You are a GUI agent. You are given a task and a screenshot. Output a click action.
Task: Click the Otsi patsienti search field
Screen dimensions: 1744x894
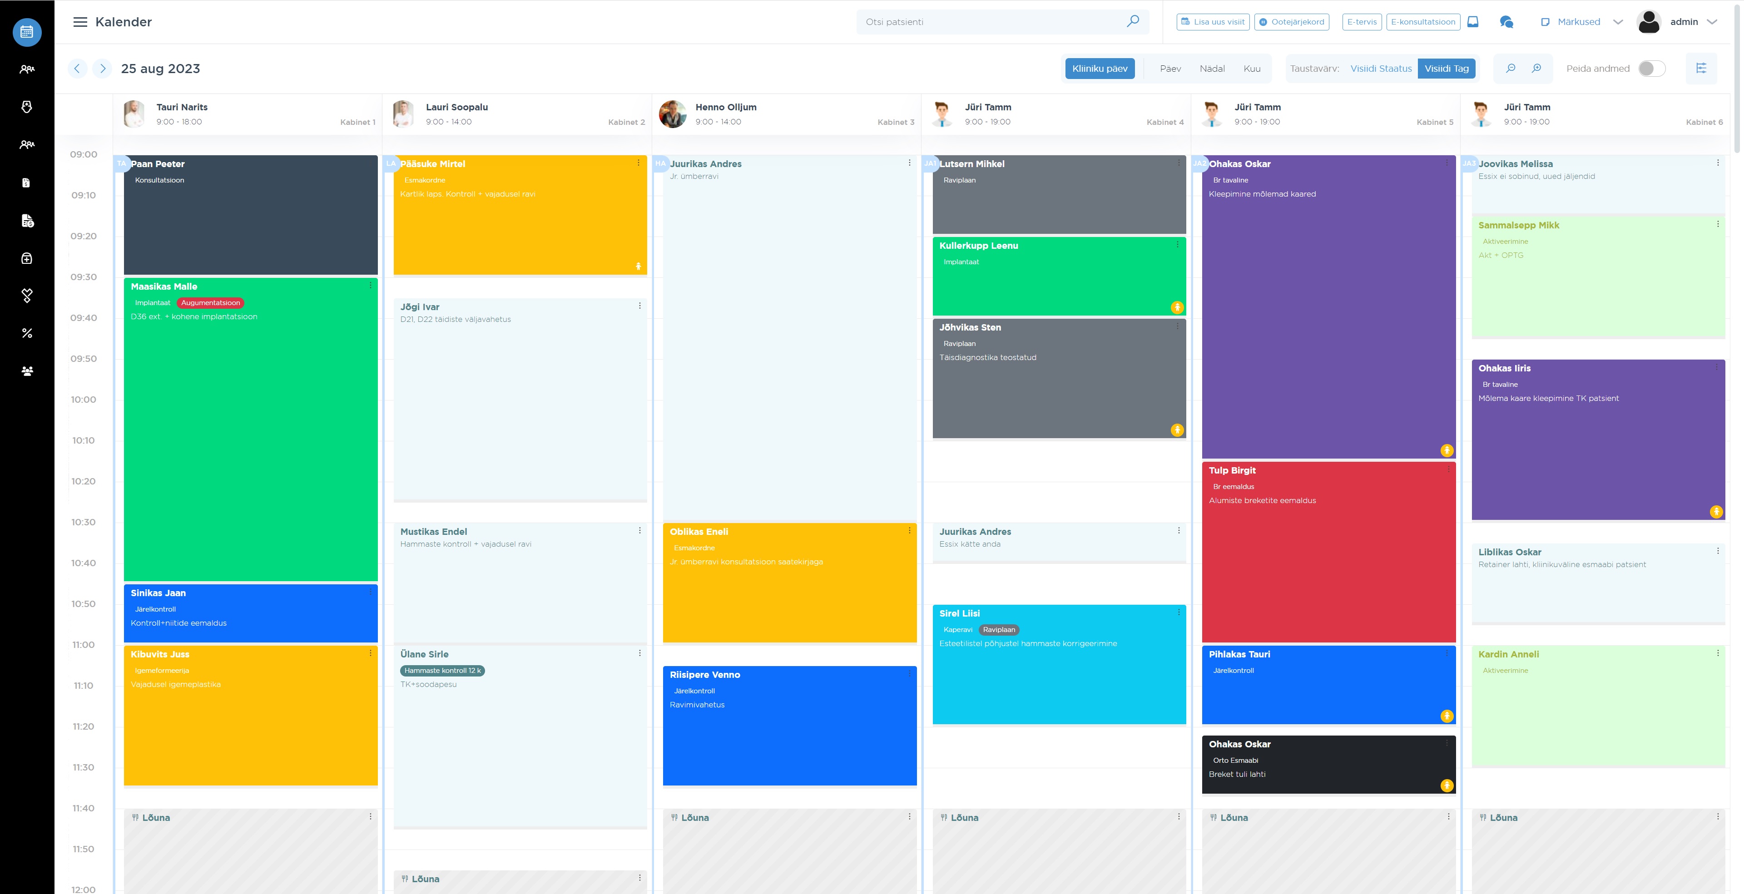point(988,22)
